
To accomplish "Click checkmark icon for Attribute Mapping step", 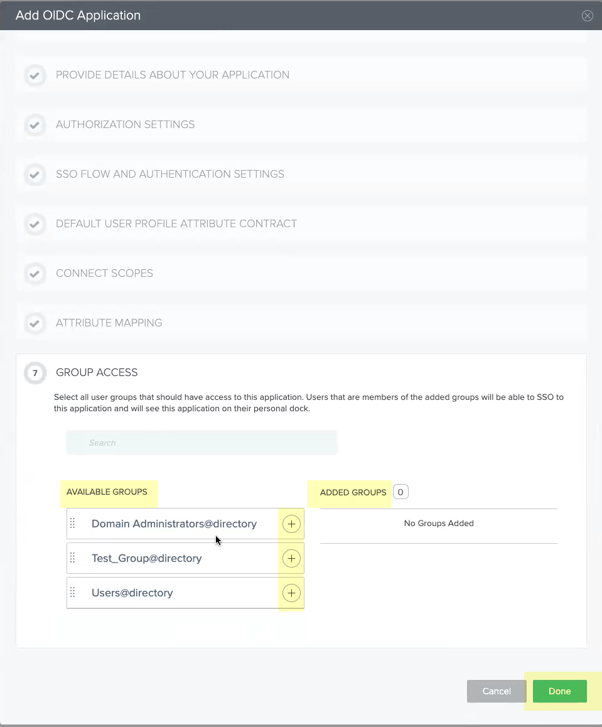I will click(35, 323).
